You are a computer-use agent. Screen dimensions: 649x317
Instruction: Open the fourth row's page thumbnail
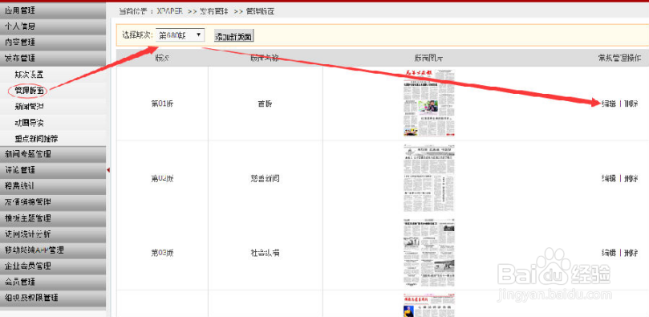coord(429,306)
